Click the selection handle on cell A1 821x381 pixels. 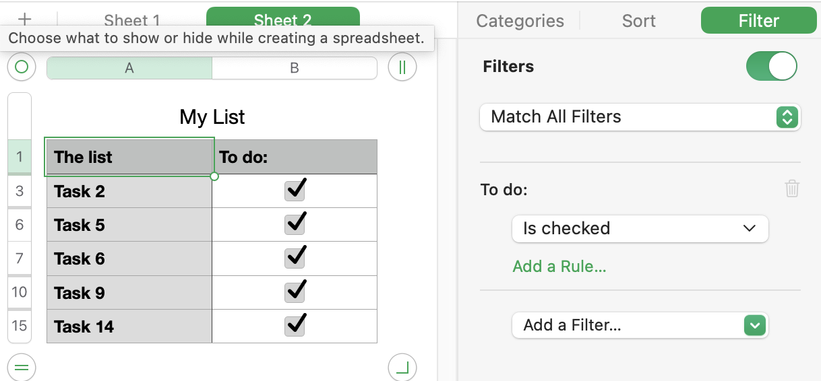tap(214, 176)
